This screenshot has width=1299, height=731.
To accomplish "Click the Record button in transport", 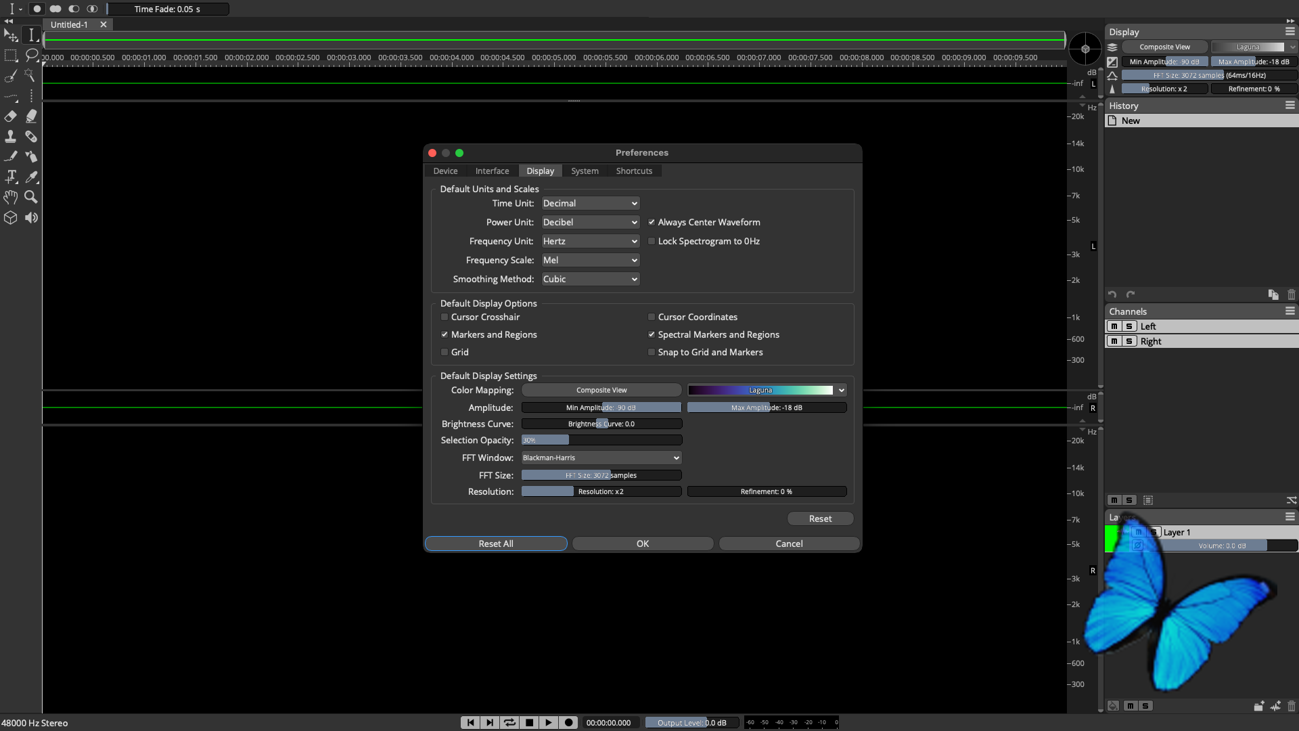I will (x=568, y=722).
